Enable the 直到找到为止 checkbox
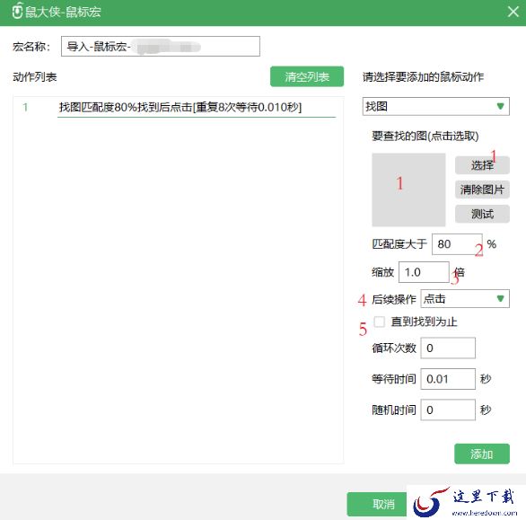 pyautogui.click(x=380, y=322)
